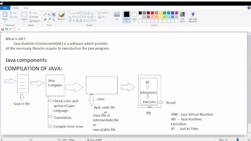Click the zoom in plus button

click(x=249, y=140)
